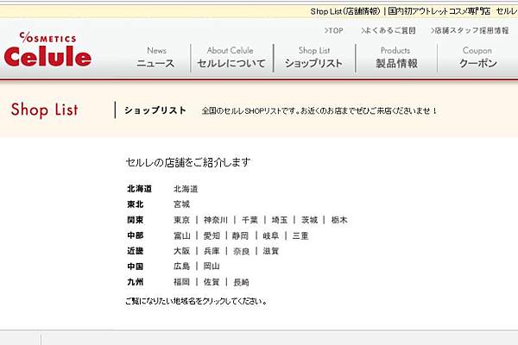Select the Shop List ショップリスト menu

313,58
